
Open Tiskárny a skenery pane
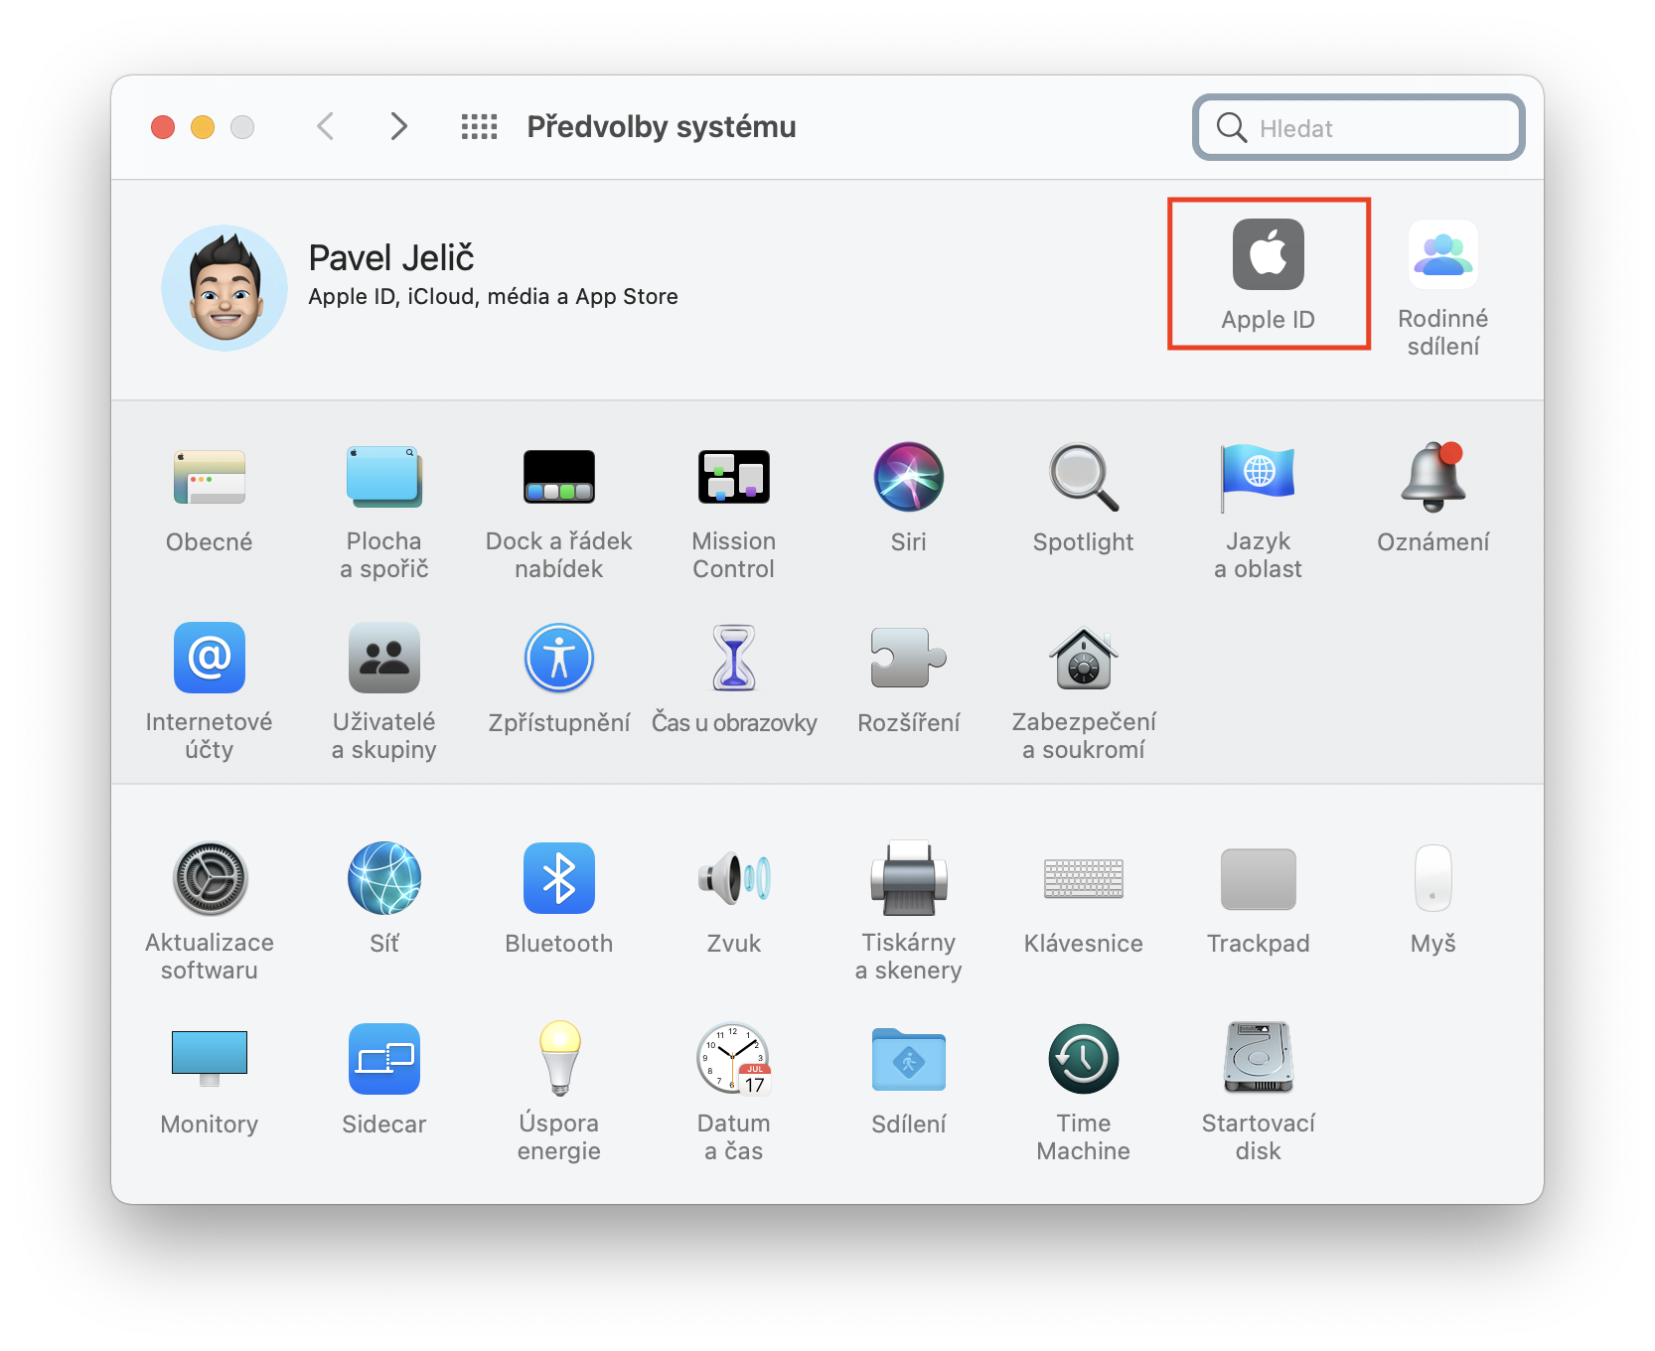pyautogui.click(x=908, y=914)
